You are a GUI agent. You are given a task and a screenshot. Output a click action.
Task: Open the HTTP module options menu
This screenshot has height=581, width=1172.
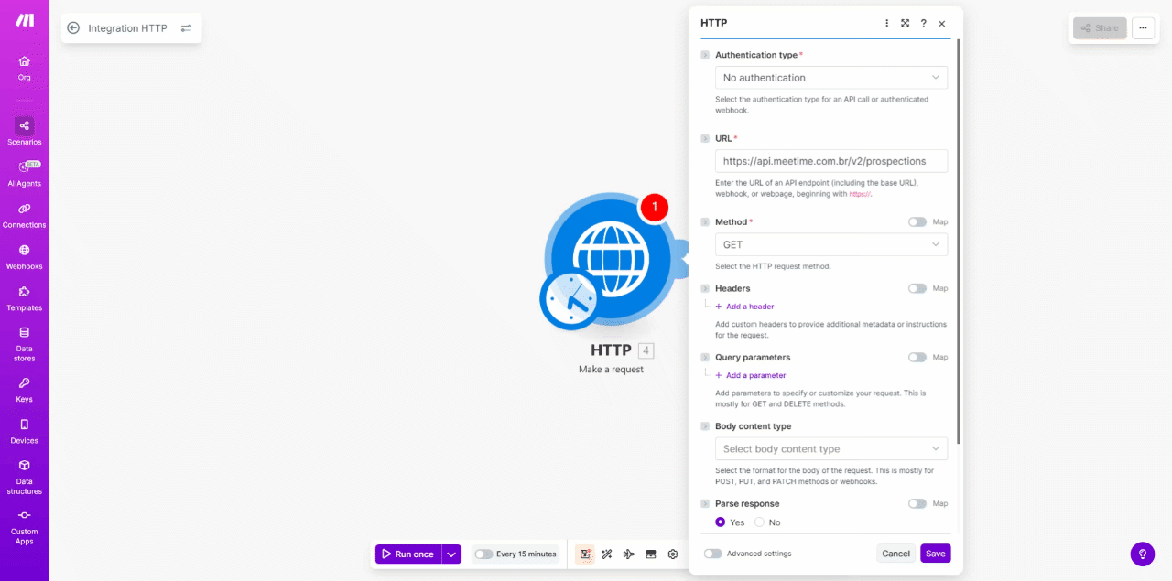(x=885, y=23)
